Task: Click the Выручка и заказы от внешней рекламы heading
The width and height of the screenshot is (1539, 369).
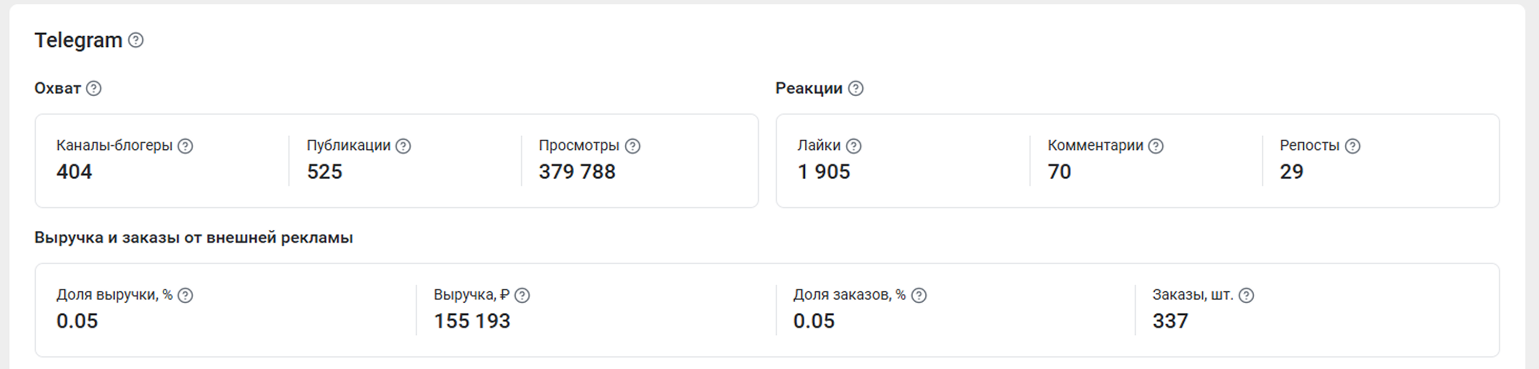Action: point(194,238)
